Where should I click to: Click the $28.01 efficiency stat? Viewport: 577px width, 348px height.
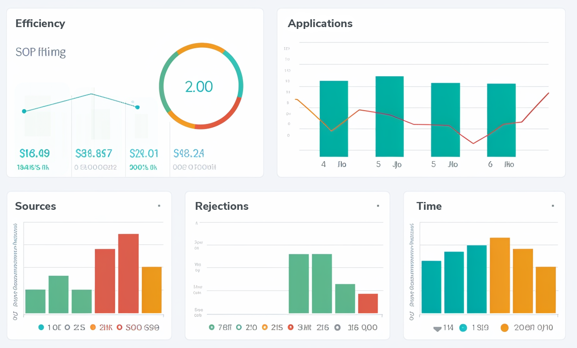[x=144, y=153]
